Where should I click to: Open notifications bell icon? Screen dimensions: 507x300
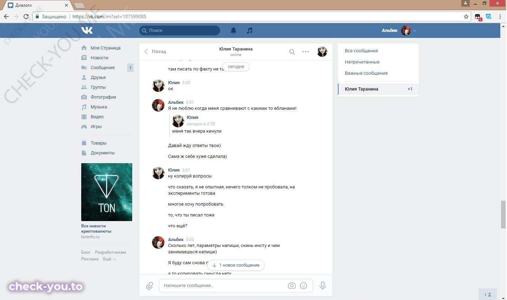[x=233, y=31]
